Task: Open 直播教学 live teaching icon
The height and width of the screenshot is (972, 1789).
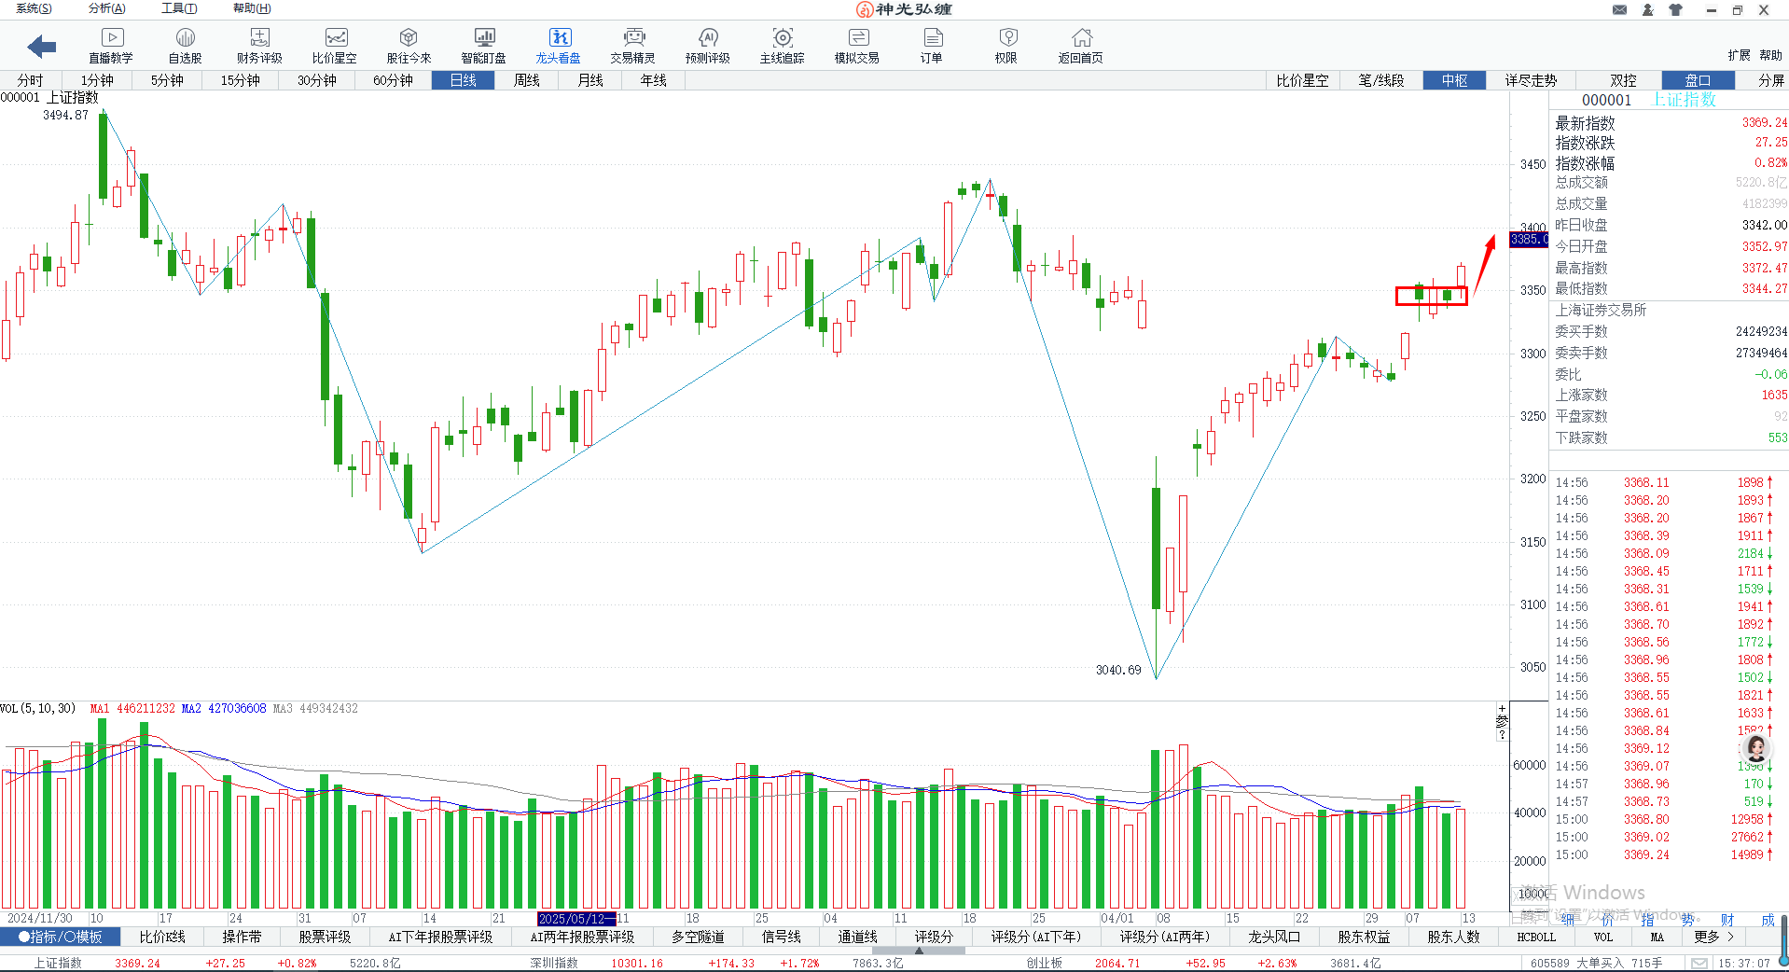Action: 111,45
